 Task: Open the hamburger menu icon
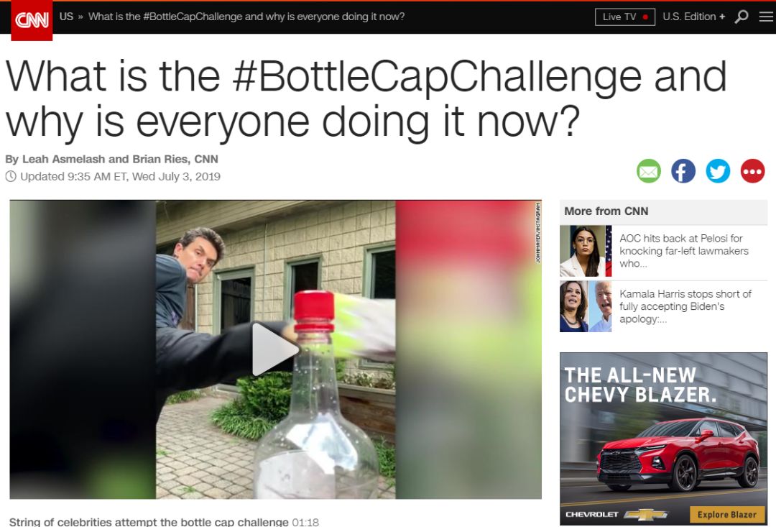(x=766, y=17)
